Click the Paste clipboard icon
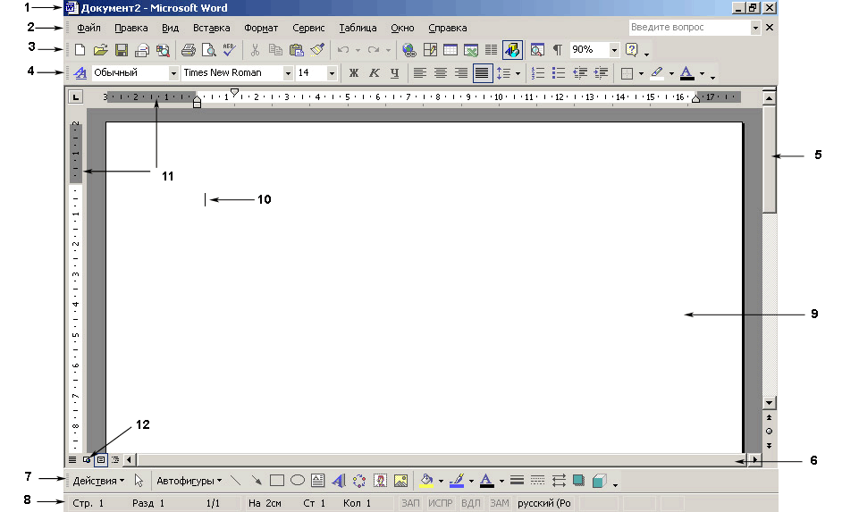 (x=297, y=50)
